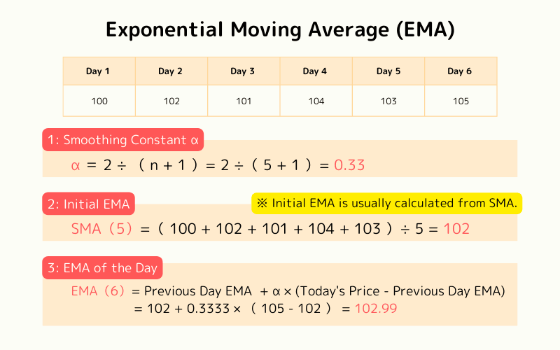Click the Initial EMA step label
Image resolution: width=560 pixels, height=350 pixels.
tap(90, 204)
